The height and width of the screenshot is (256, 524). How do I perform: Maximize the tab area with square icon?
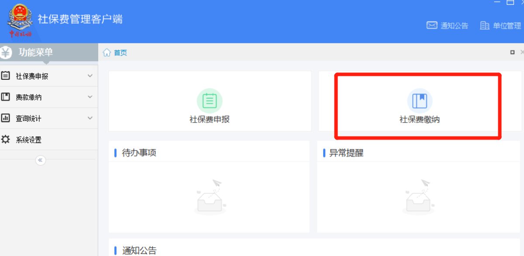(x=512, y=52)
